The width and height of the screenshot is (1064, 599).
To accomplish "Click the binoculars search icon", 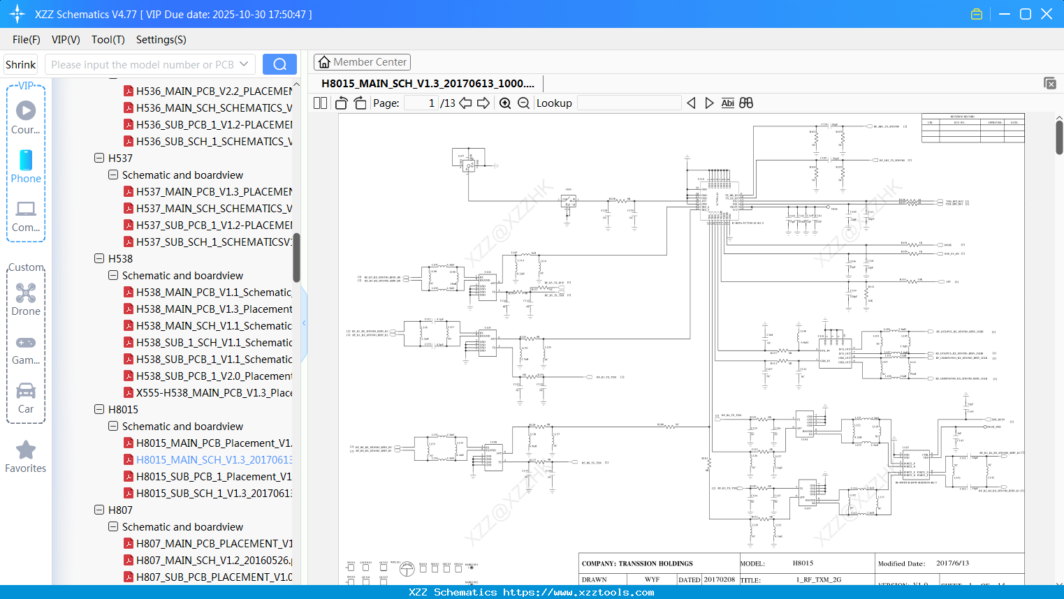I will pos(746,103).
